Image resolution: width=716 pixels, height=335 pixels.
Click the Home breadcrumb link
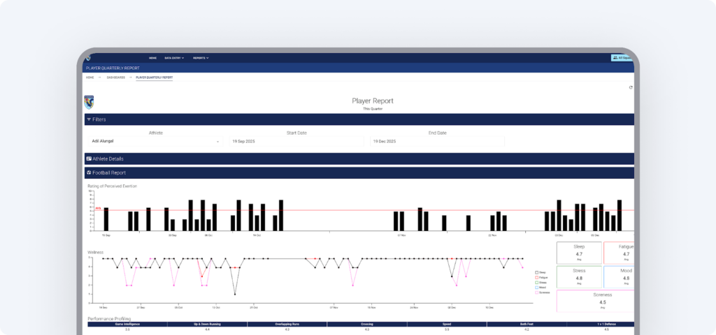(x=90, y=77)
